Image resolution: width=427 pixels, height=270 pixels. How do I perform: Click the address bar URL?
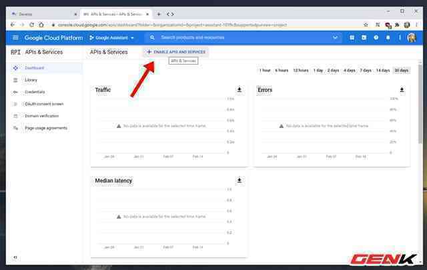(x=172, y=25)
